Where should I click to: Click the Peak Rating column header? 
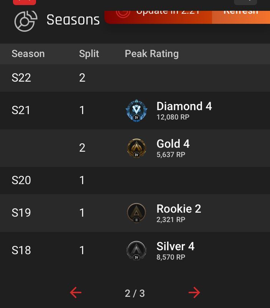click(x=152, y=54)
